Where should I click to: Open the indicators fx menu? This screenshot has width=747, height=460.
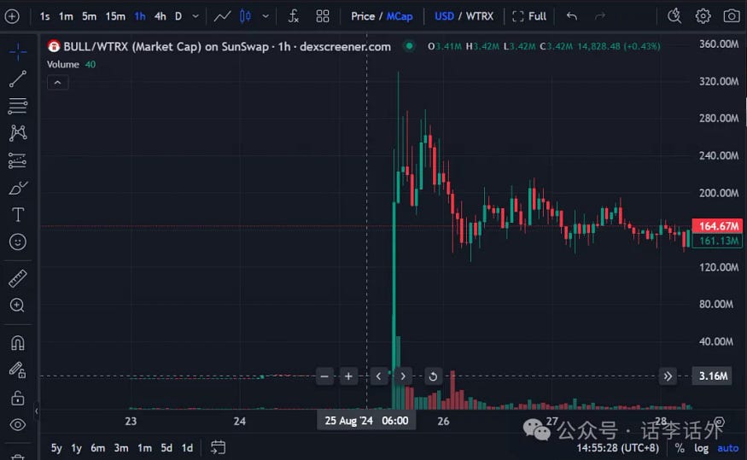pyautogui.click(x=294, y=16)
